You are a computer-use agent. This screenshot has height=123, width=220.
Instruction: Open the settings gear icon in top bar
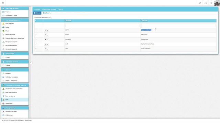coord(211,3)
